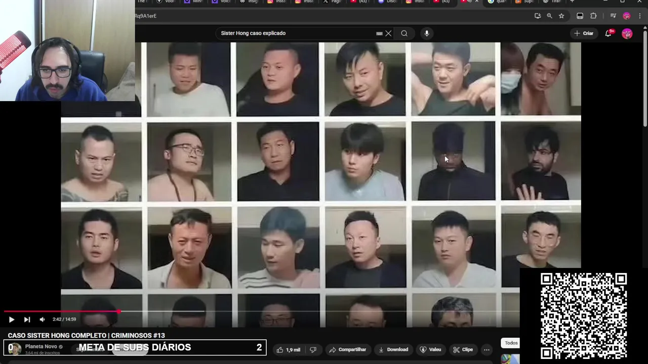Mute the video volume
648x364 pixels.
(x=42, y=320)
